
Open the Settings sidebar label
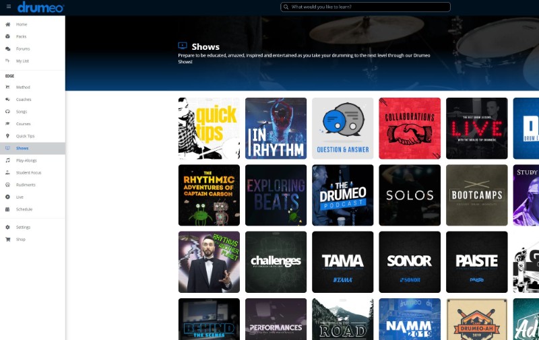[23, 227]
